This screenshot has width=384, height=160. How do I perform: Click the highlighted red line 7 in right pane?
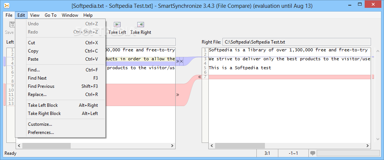(x=289, y=77)
